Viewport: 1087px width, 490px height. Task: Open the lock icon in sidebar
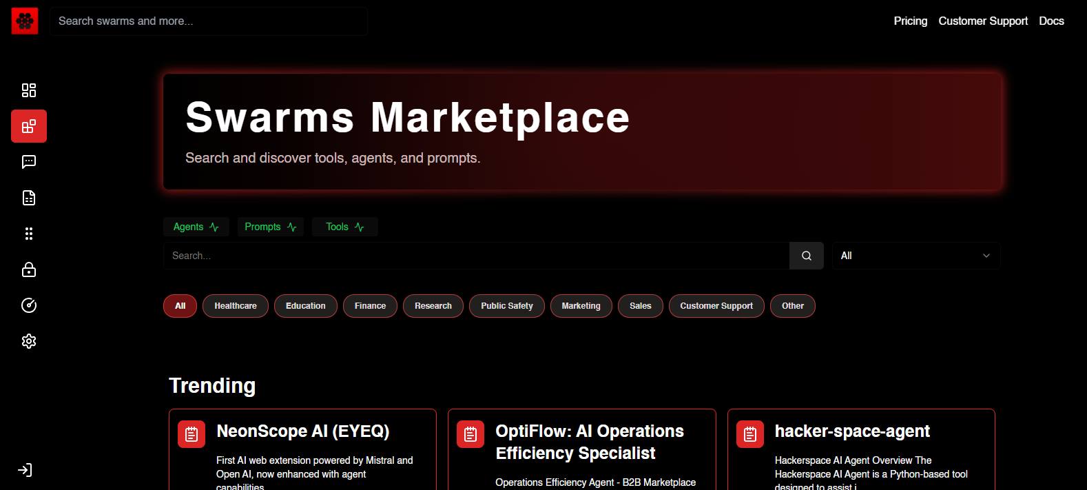pyautogui.click(x=29, y=269)
